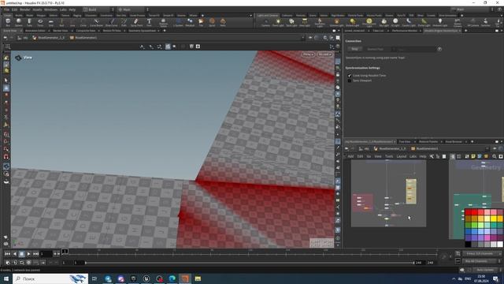504x284 pixels.
Task: Select the Spray Paint shelf tool
Action: [x=136, y=22]
